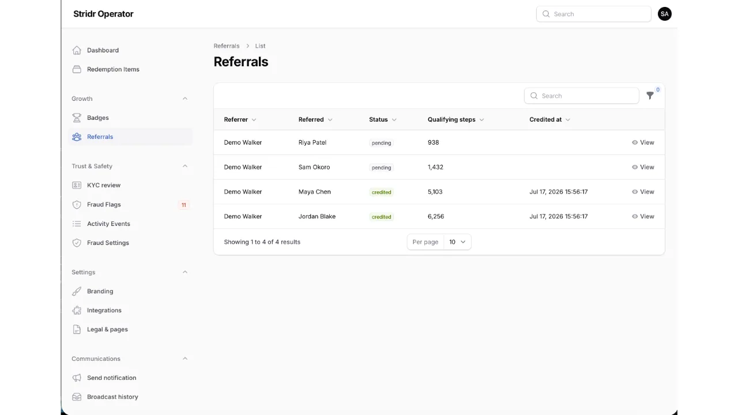
Task: Click the Branding paintbrush icon
Action: tap(77, 291)
